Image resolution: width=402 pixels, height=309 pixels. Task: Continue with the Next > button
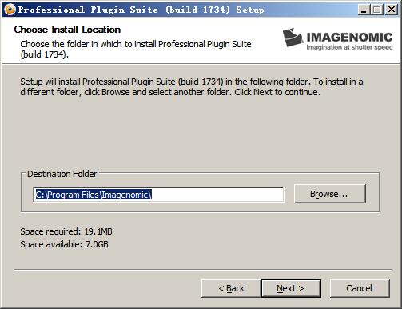tap(291, 288)
